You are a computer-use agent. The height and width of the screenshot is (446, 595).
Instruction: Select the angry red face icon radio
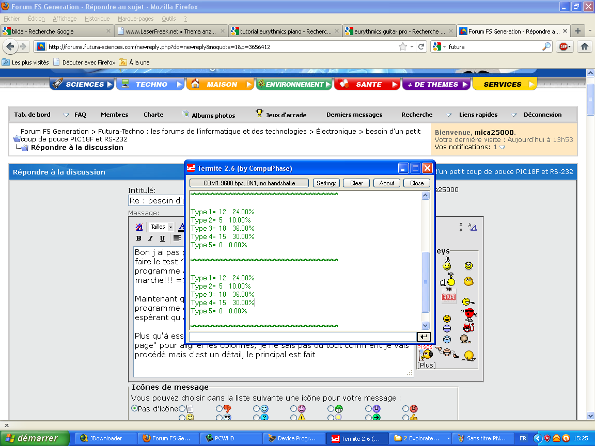tap(405, 408)
